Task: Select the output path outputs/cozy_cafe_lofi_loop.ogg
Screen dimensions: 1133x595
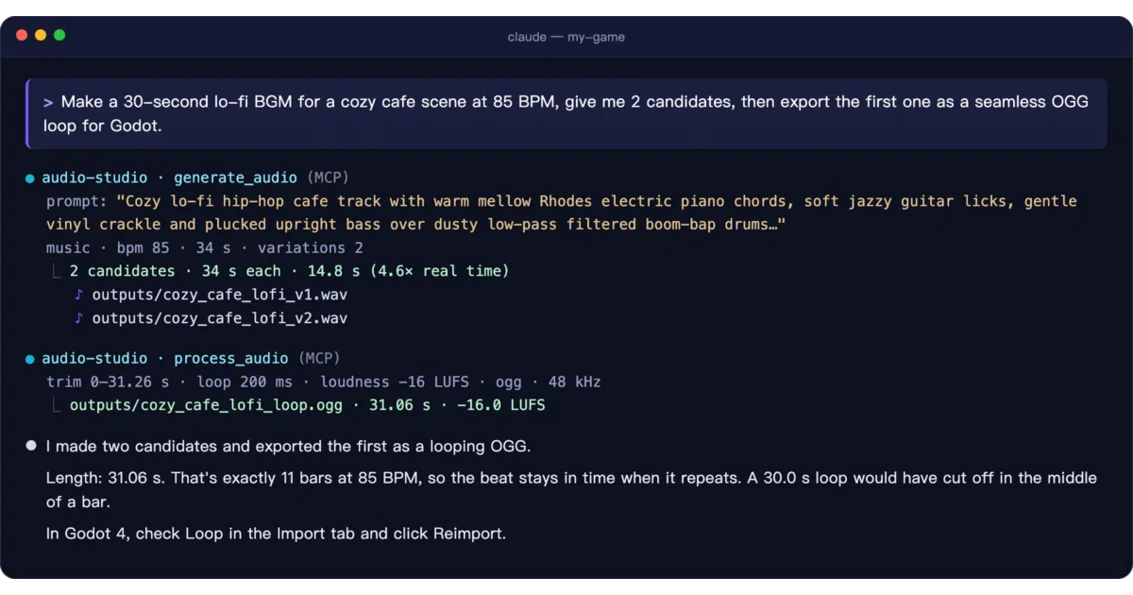Action: [206, 405]
